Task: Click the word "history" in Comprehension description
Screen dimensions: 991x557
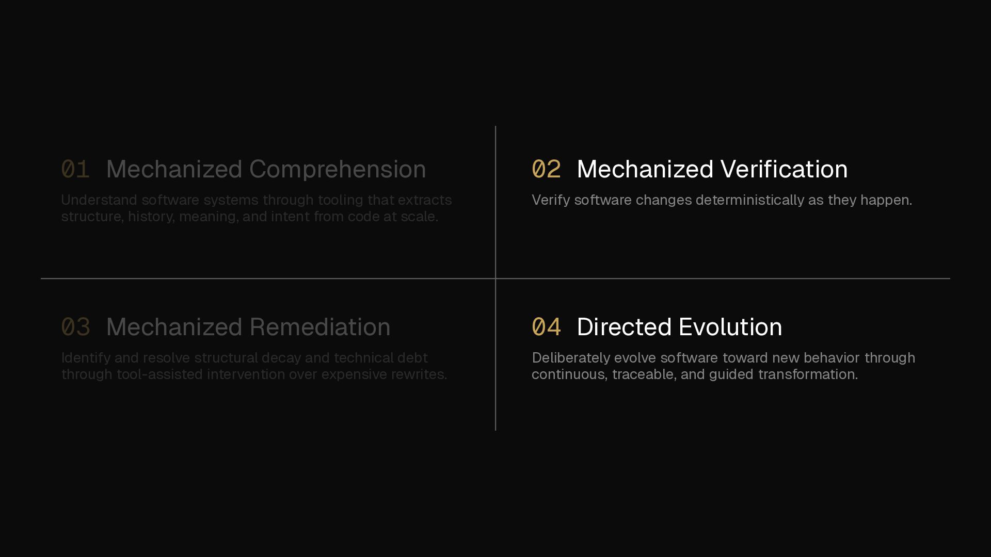Action: coord(151,217)
